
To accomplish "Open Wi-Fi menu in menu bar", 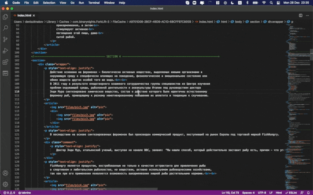I will (264, 3).
